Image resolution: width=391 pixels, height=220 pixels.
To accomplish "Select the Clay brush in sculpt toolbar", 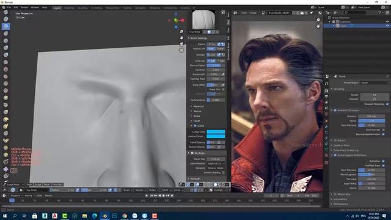I will point(5,19).
